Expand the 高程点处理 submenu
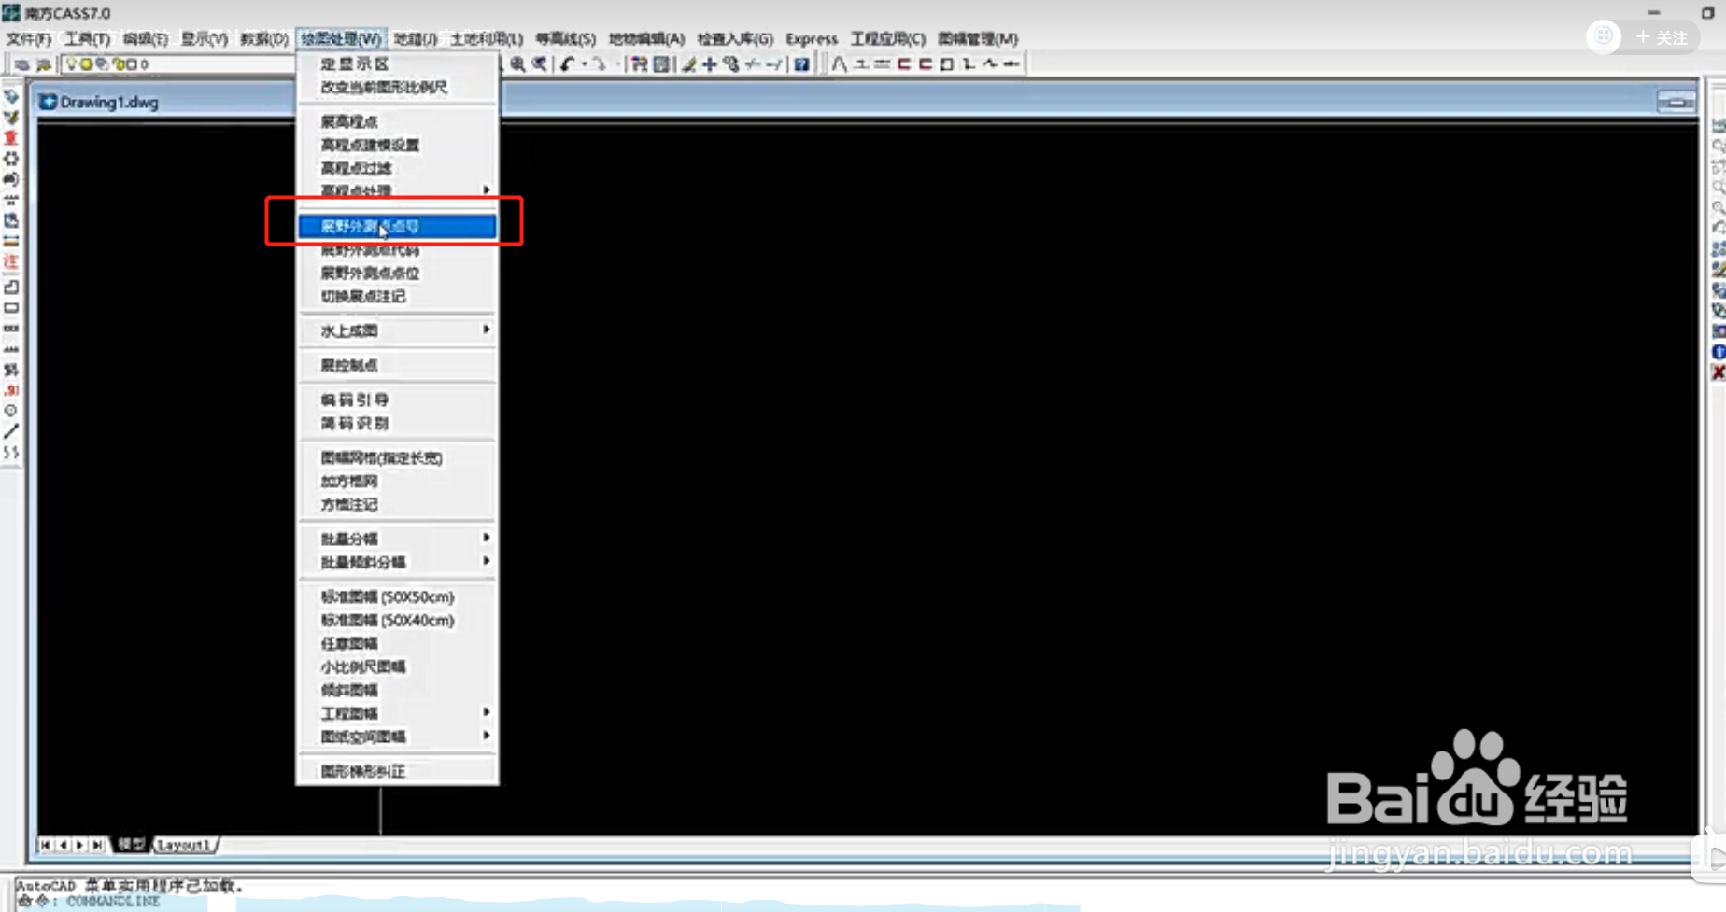The height and width of the screenshot is (912, 1726). [x=397, y=190]
